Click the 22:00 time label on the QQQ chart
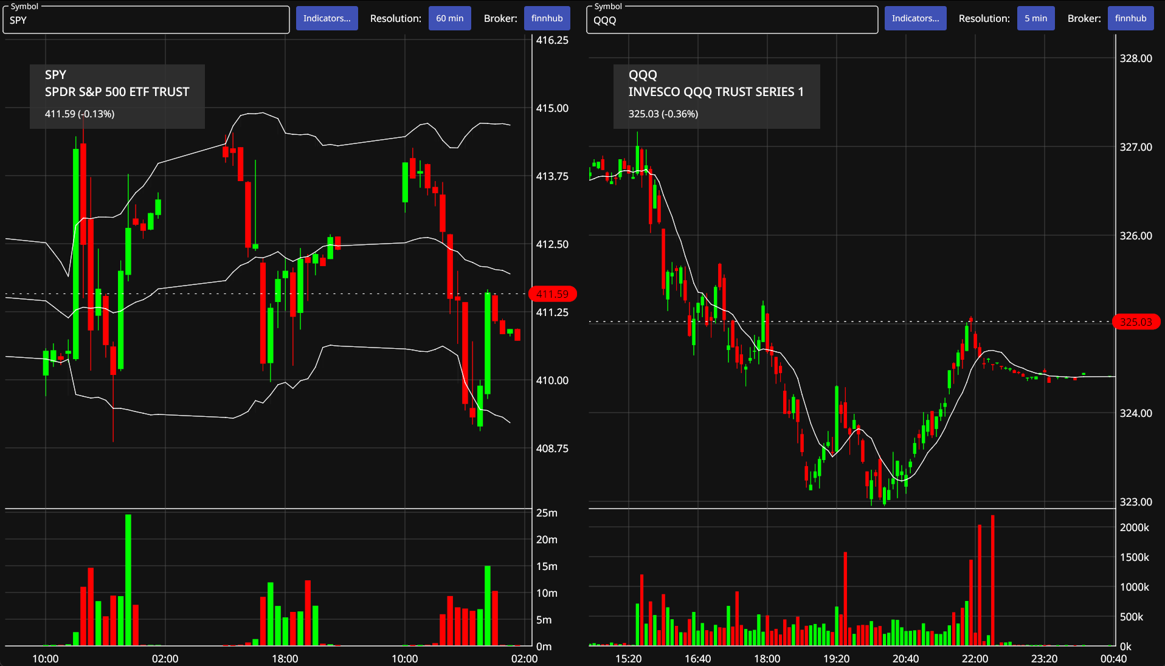The image size is (1165, 666). [x=975, y=659]
